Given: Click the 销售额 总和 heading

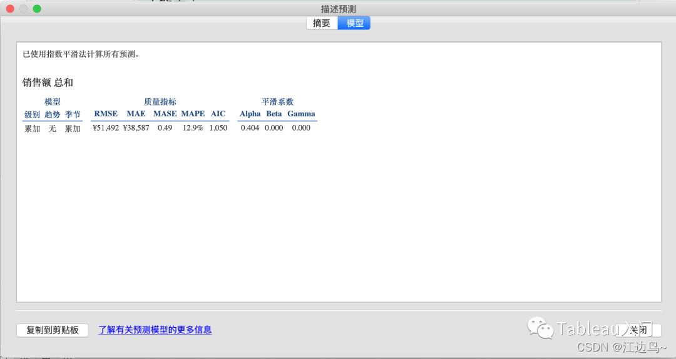Looking at the screenshot, I should (48, 83).
